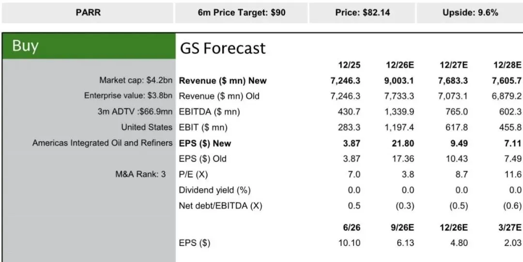Select the 7.49 old EPS value

513,159
